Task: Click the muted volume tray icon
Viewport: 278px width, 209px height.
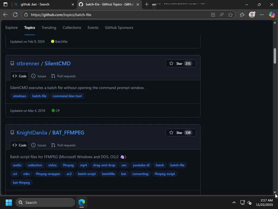Action: pyautogui.click(x=249, y=202)
